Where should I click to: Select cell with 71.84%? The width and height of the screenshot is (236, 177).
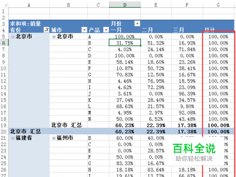pos(187,49)
